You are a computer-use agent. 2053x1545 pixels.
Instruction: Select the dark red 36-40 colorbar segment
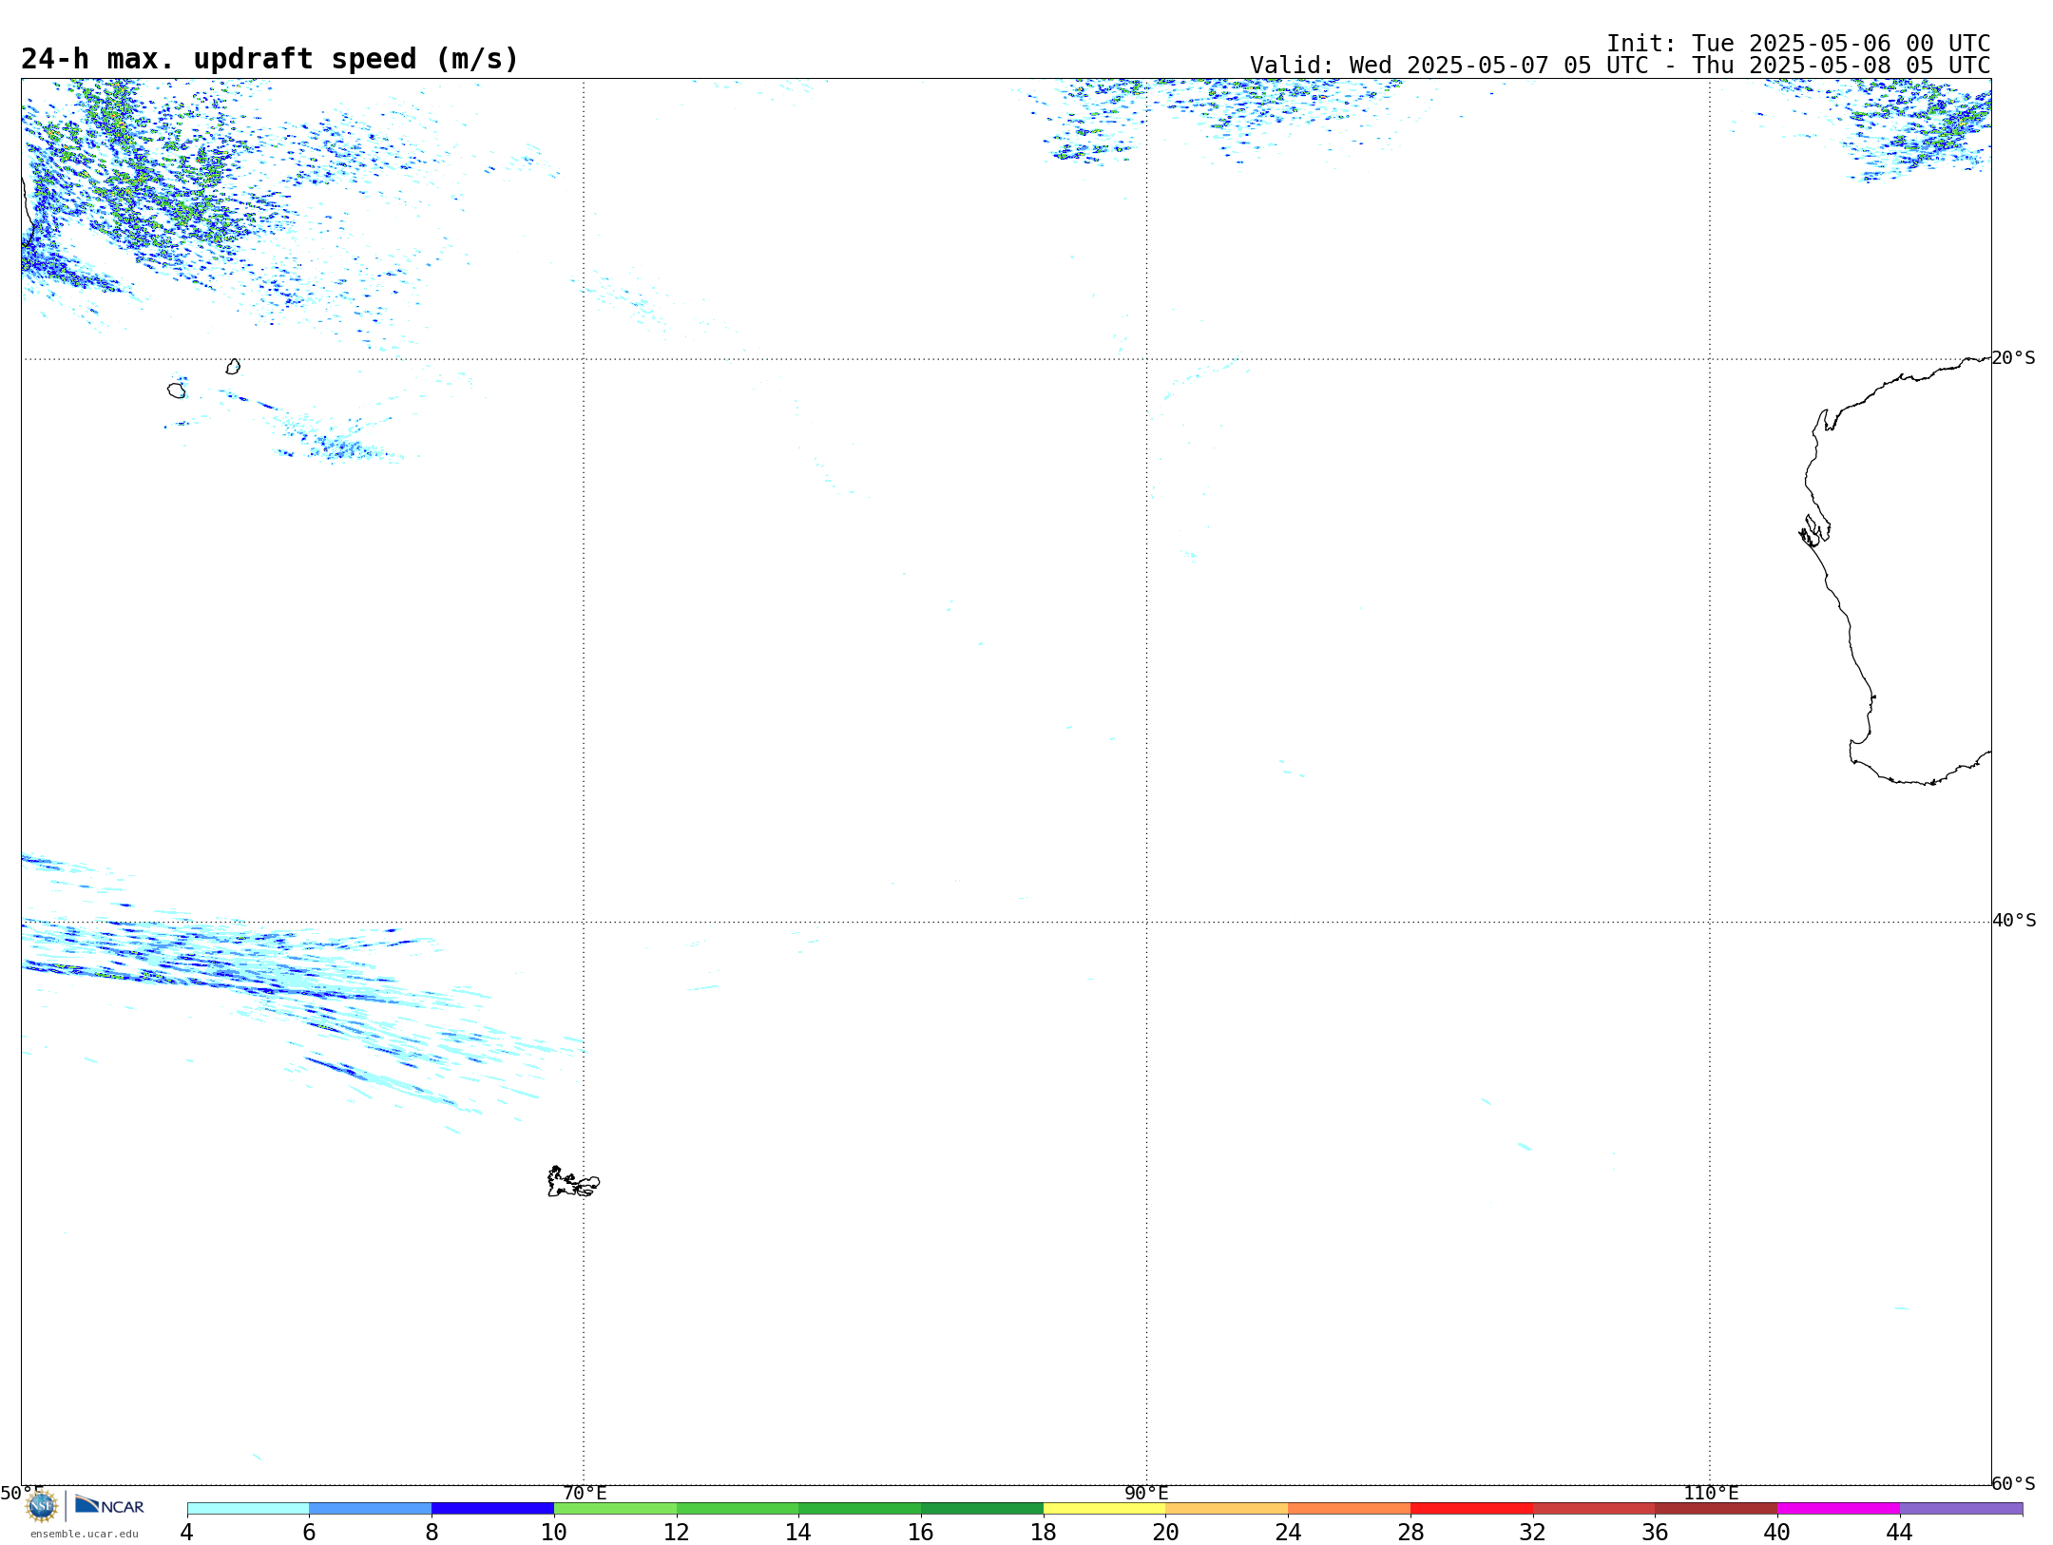(x=1716, y=1509)
